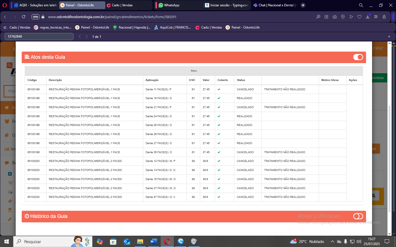Reload the page with refresh icon
Screen dimensions: 396x247
coord(24,17)
